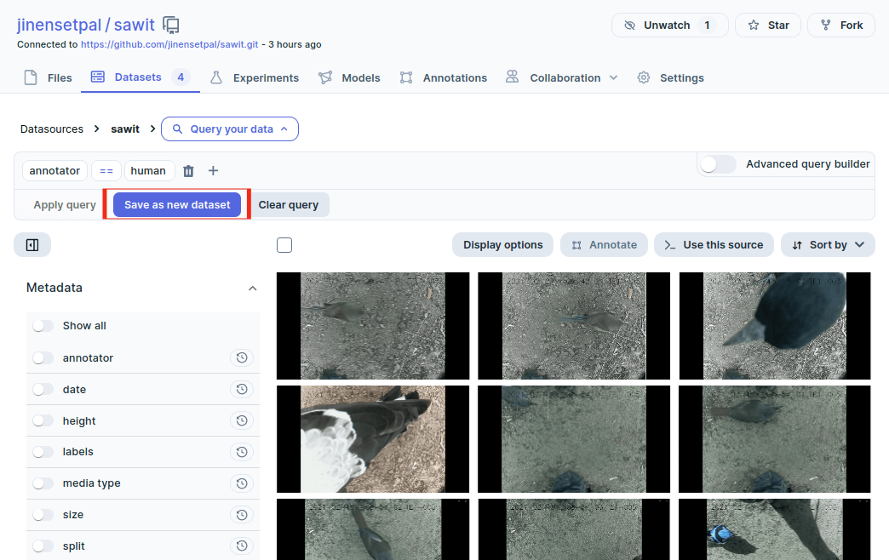Viewport: 889px width, 560px height.
Task: Click history icon next to labels field
Action: [242, 452]
